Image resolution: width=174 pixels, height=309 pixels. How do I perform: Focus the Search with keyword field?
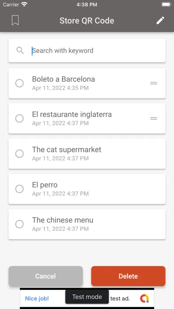click(87, 51)
